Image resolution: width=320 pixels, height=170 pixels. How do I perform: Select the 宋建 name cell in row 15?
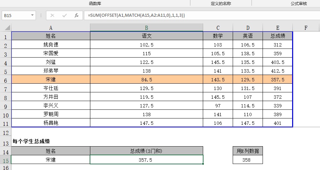click(51, 160)
